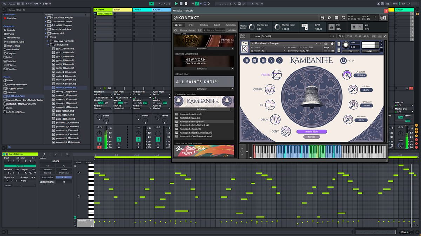The width and height of the screenshot is (421, 236).
Task: Open Kontakt workspace layout icon
Action: point(336,18)
